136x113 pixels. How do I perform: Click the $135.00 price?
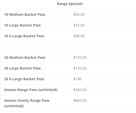click(x=80, y=68)
